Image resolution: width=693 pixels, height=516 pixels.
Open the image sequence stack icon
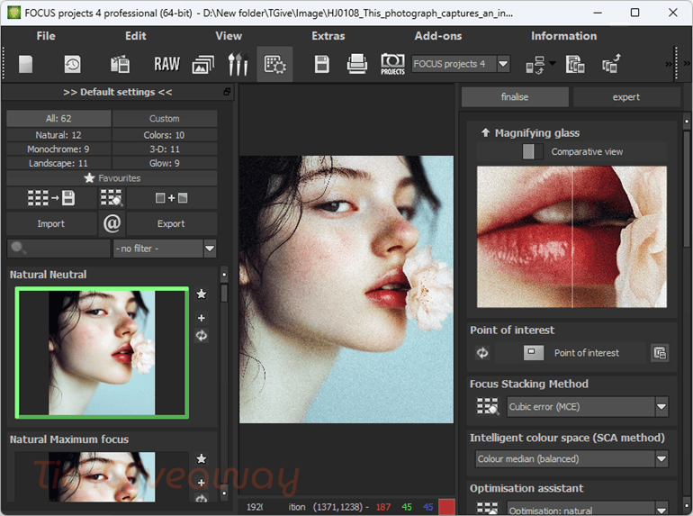[x=202, y=65]
